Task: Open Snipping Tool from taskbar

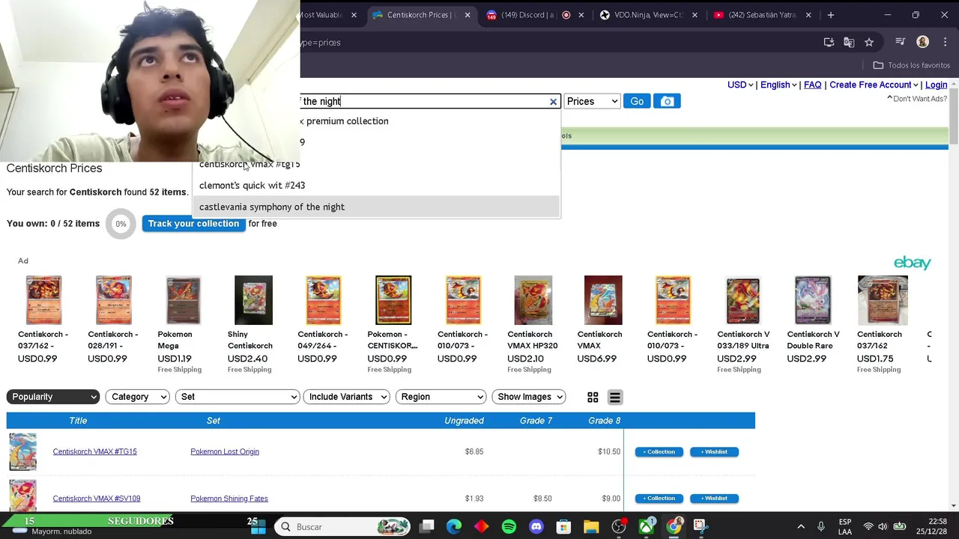Action: coord(700,526)
